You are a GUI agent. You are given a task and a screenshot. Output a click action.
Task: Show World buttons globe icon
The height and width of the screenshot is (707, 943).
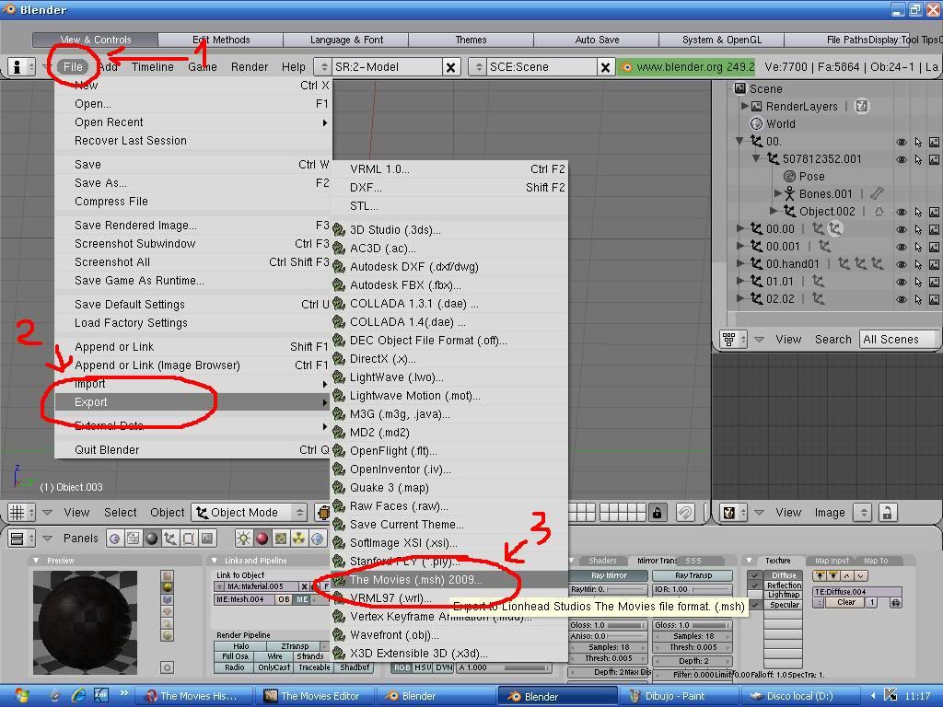(318, 538)
